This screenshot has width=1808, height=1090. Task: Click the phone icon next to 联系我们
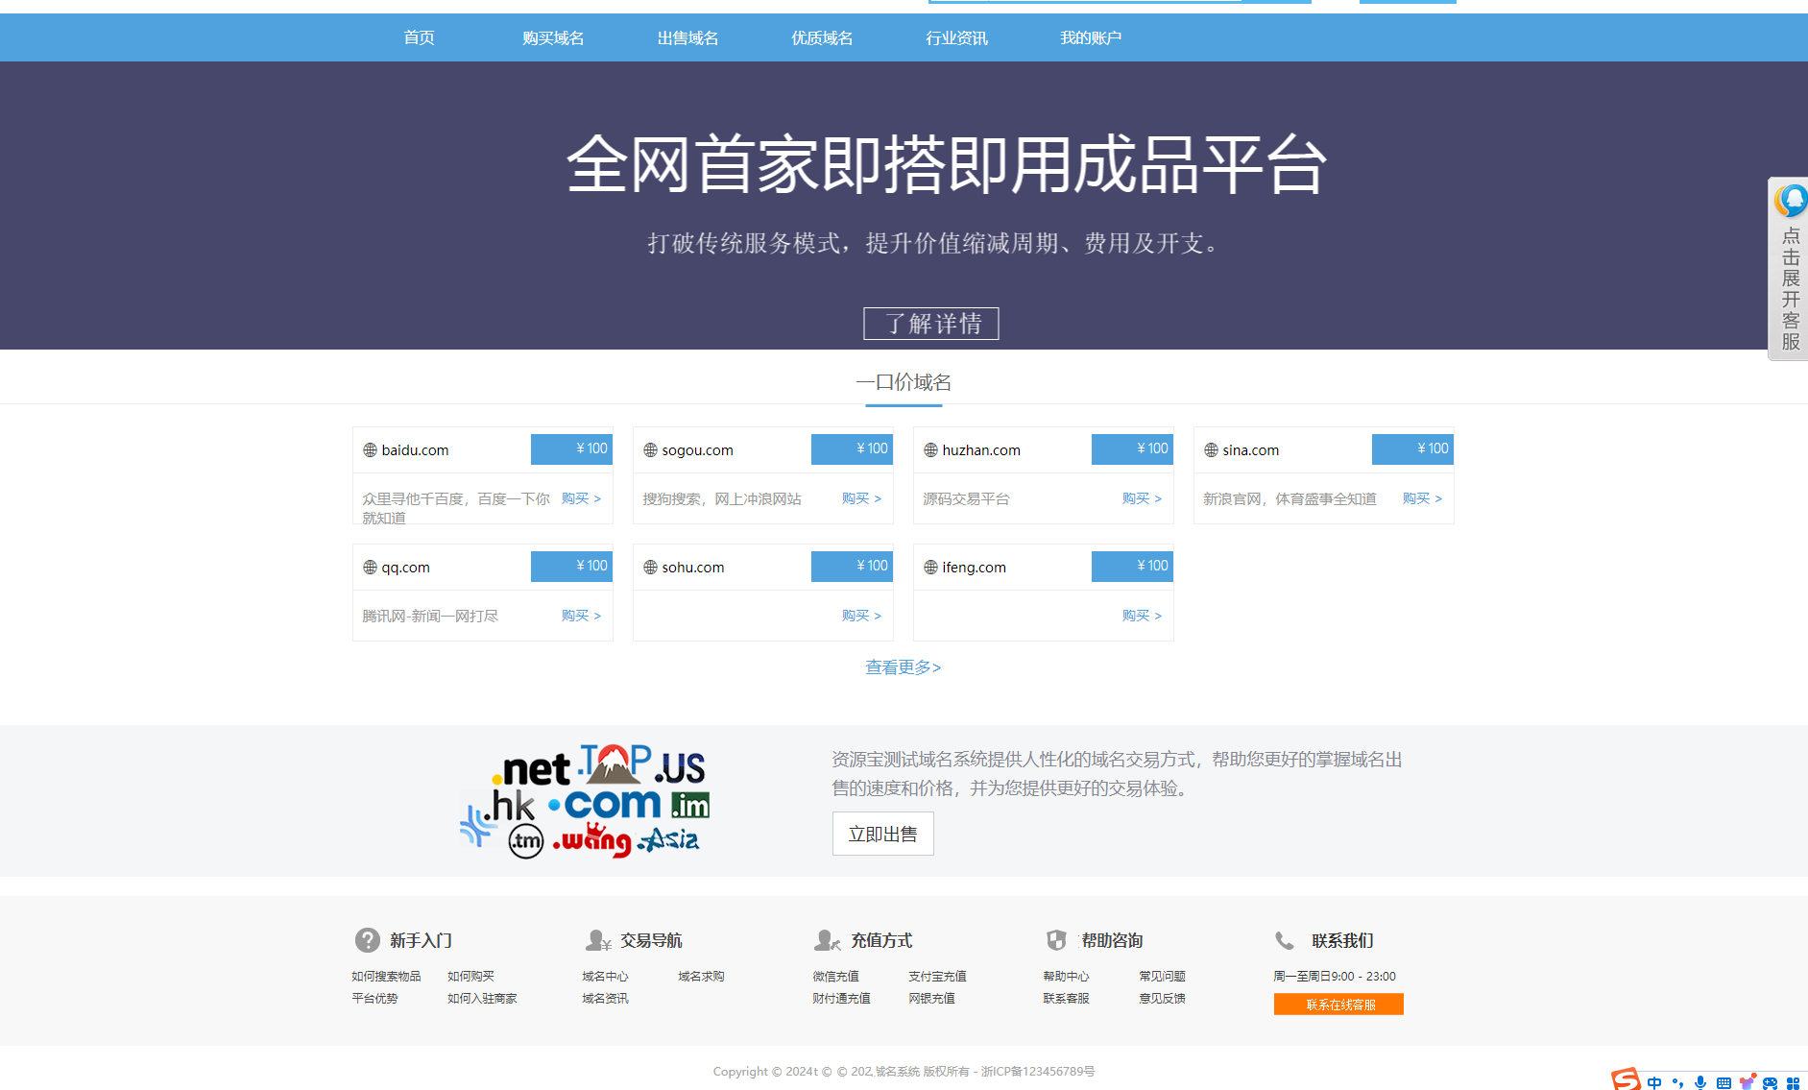(x=1284, y=940)
